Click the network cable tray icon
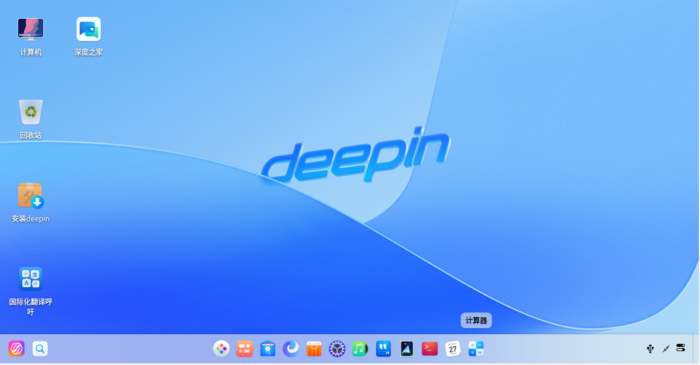Viewport: 700px width, 365px height. click(666, 349)
